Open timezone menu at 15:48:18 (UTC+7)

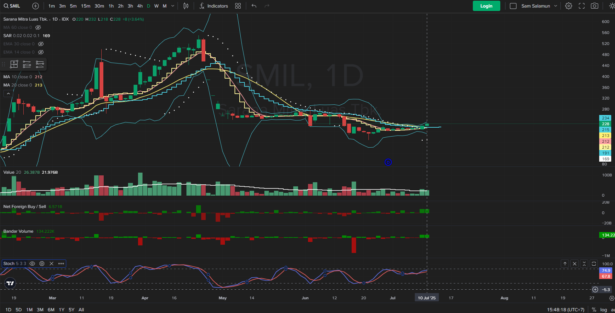(566, 310)
